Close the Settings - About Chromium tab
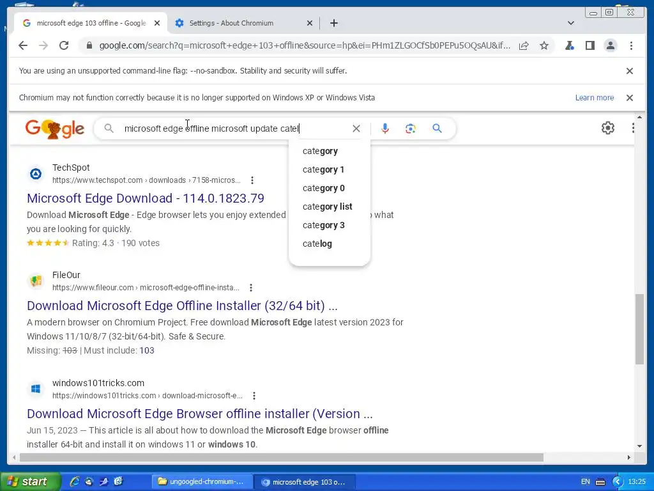This screenshot has height=491, width=654. click(310, 24)
